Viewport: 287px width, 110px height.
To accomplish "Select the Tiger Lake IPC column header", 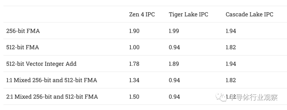I will pyautogui.click(x=188, y=14).
